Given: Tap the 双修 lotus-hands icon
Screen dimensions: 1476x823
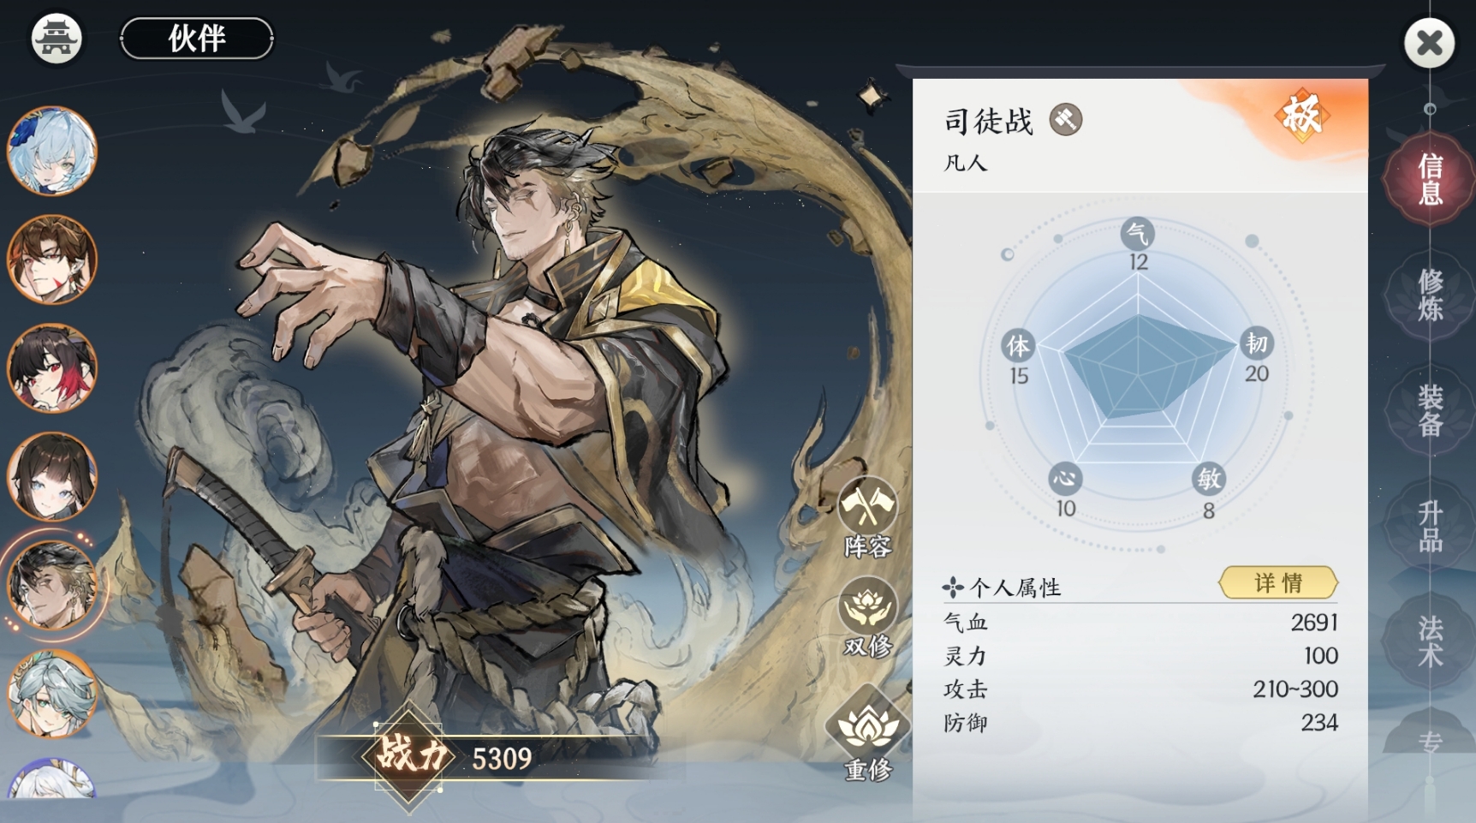Looking at the screenshot, I should tap(867, 617).
